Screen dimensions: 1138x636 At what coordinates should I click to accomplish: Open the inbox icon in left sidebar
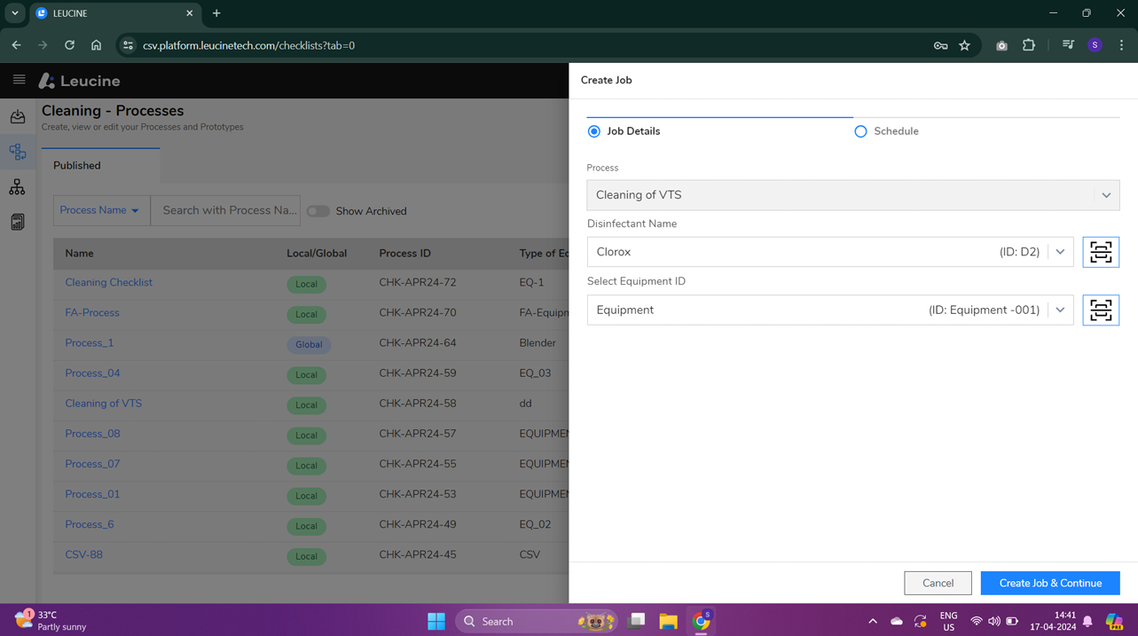point(18,116)
